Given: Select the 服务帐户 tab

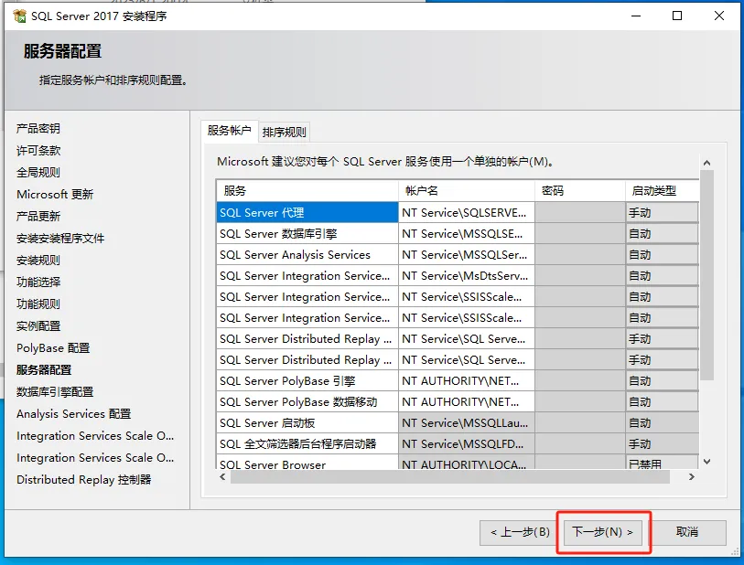Looking at the screenshot, I should coord(229,131).
